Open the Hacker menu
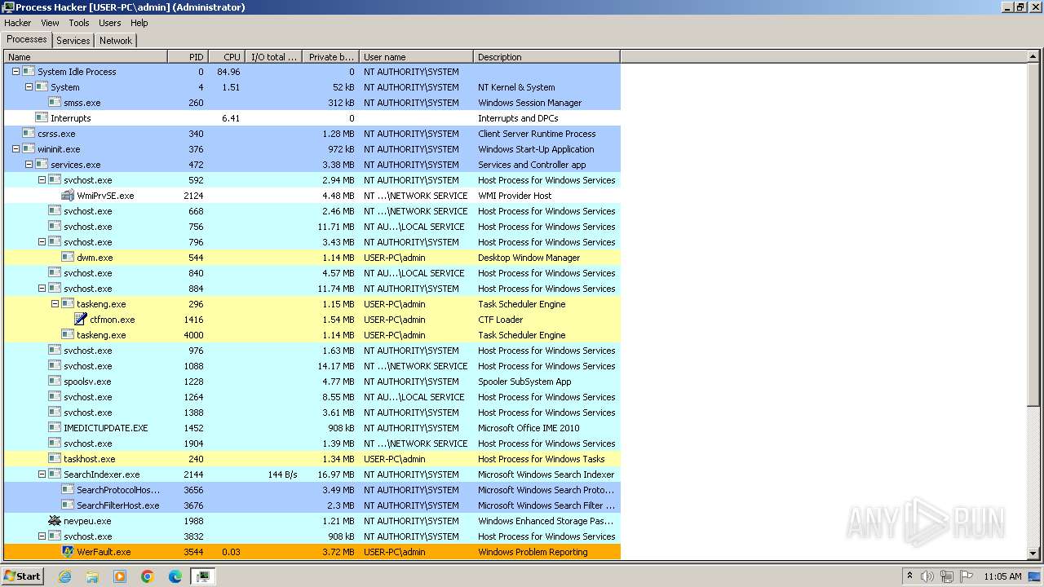This screenshot has width=1044, height=587. coord(17,23)
